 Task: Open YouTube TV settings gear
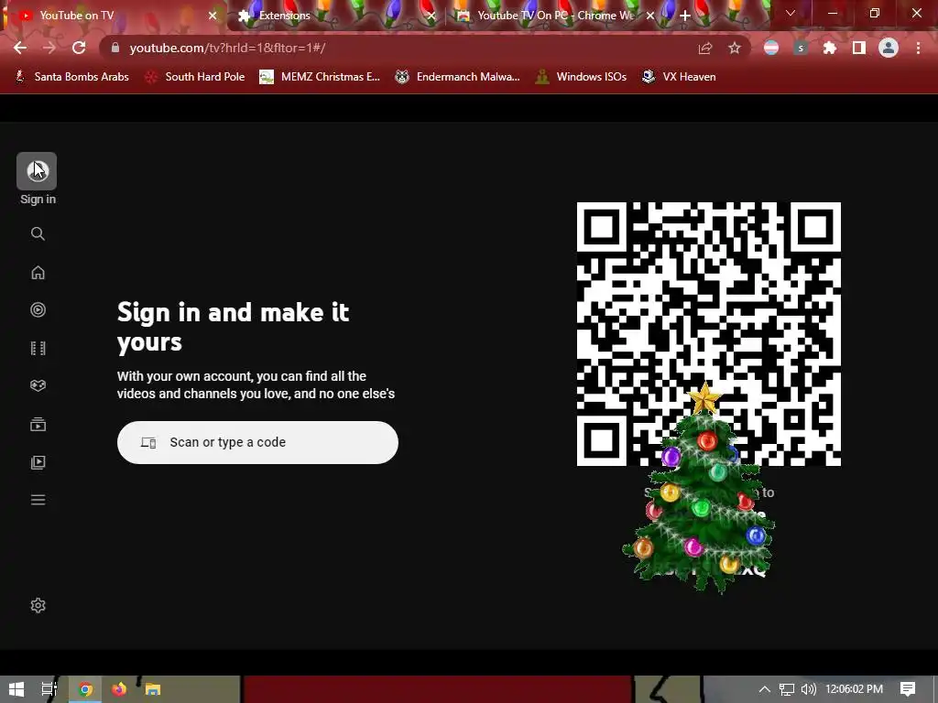38,606
